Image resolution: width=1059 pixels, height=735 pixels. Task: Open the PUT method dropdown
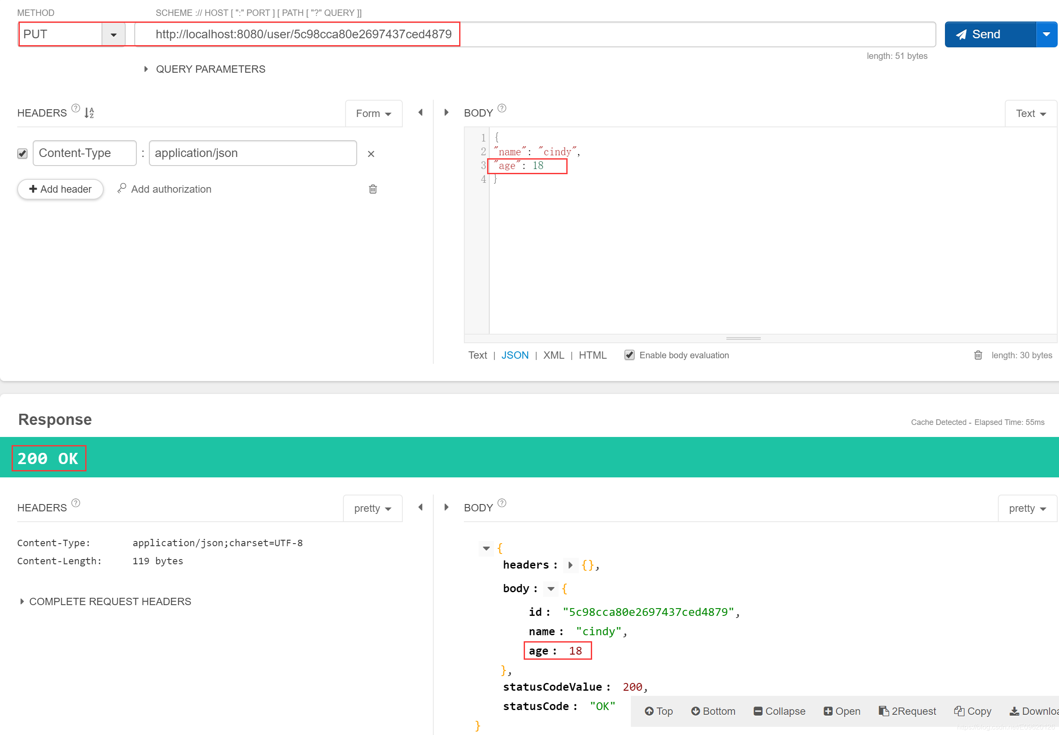(x=113, y=34)
